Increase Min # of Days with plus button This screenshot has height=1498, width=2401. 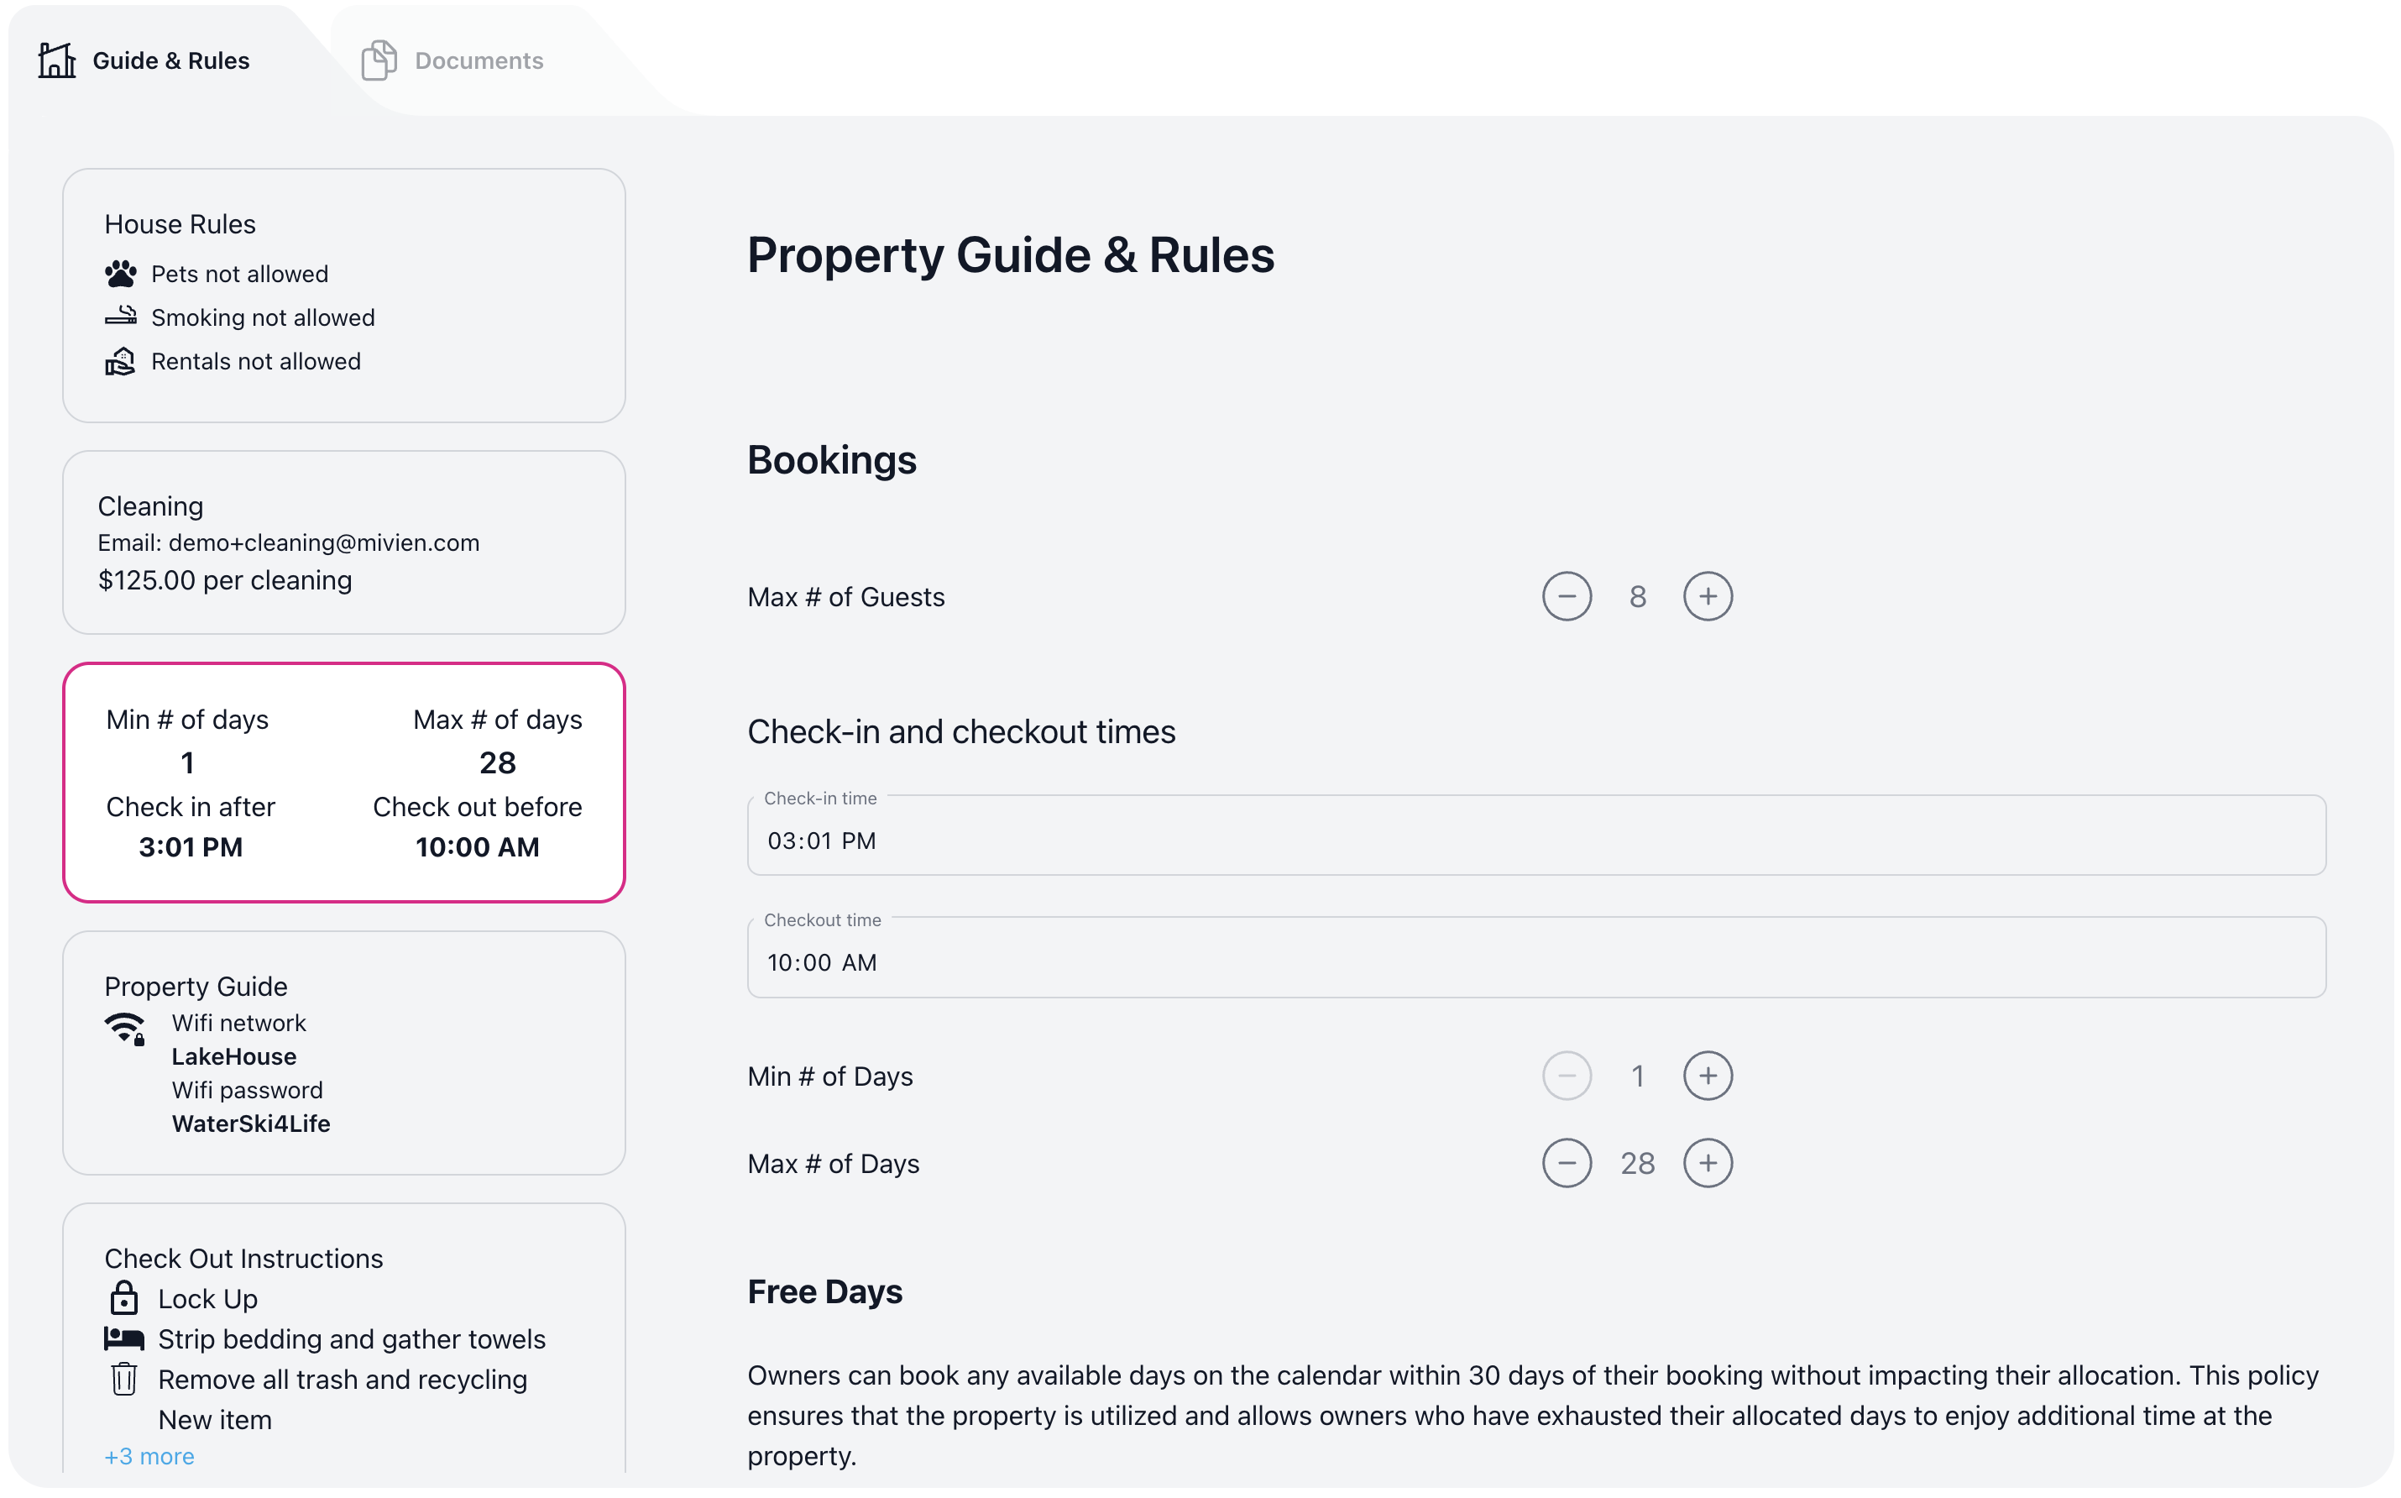point(1708,1076)
